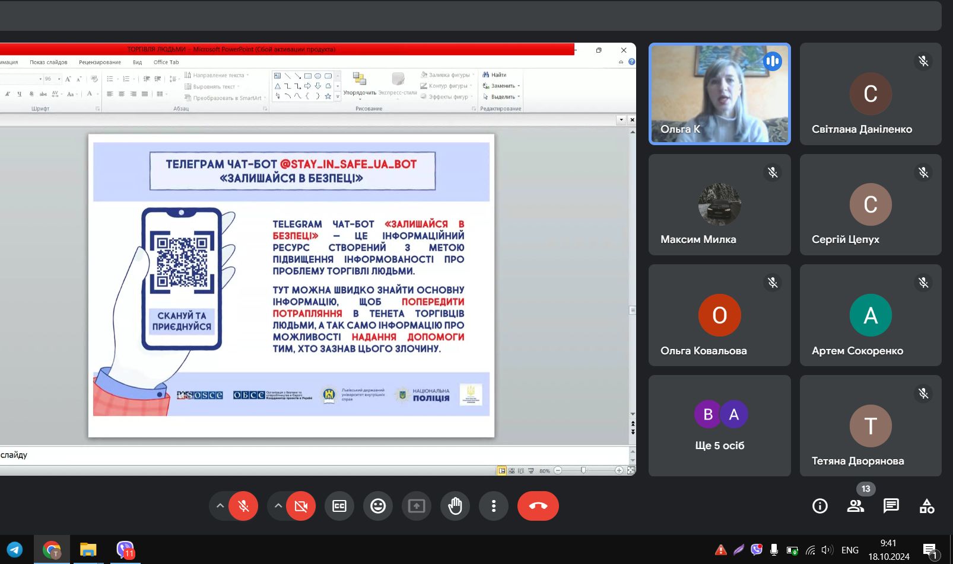Select the Ще 5 осіб participants tile
The width and height of the screenshot is (953, 564).
click(x=719, y=425)
